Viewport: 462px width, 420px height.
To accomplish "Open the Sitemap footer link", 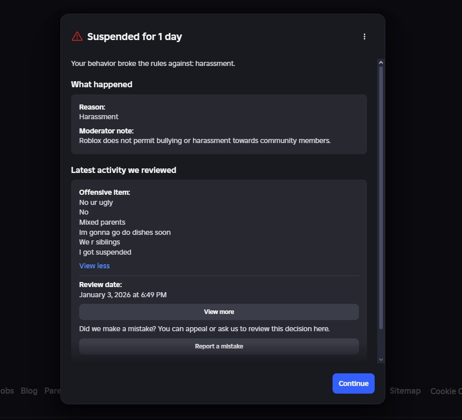I will tap(405, 391).
